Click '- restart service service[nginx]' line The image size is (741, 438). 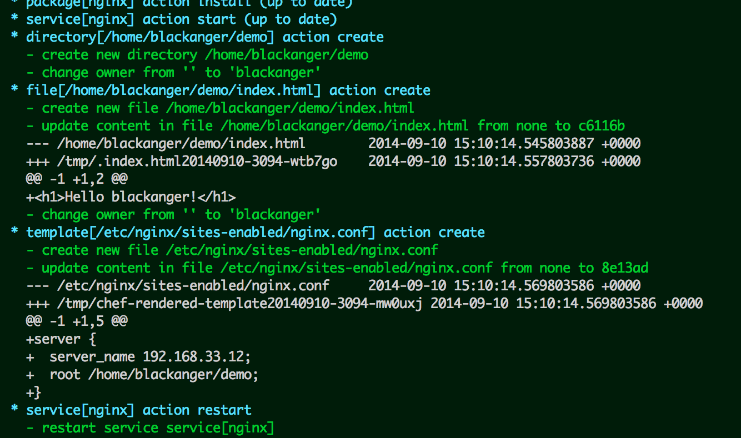click(150, 428)
